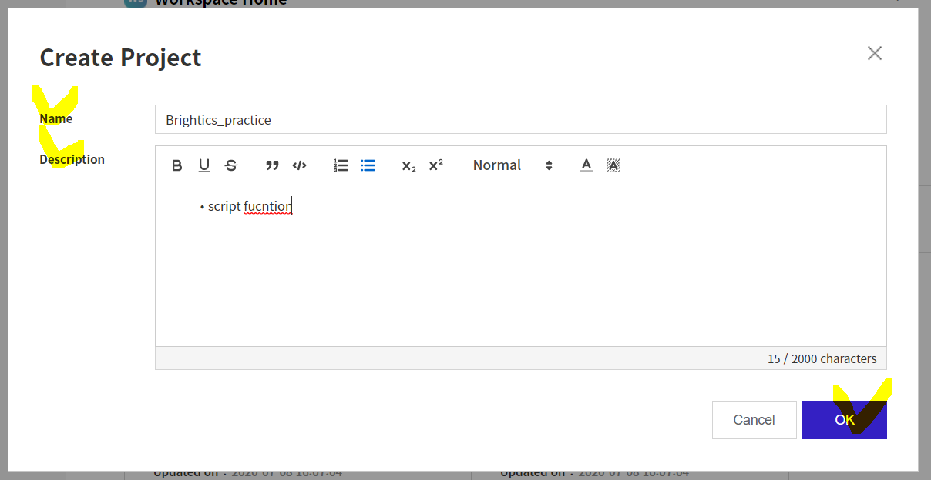The height and width of the screenshot is (480, 931).
Task: Toggle strikethrough formatting
Action: coord(231,165)
